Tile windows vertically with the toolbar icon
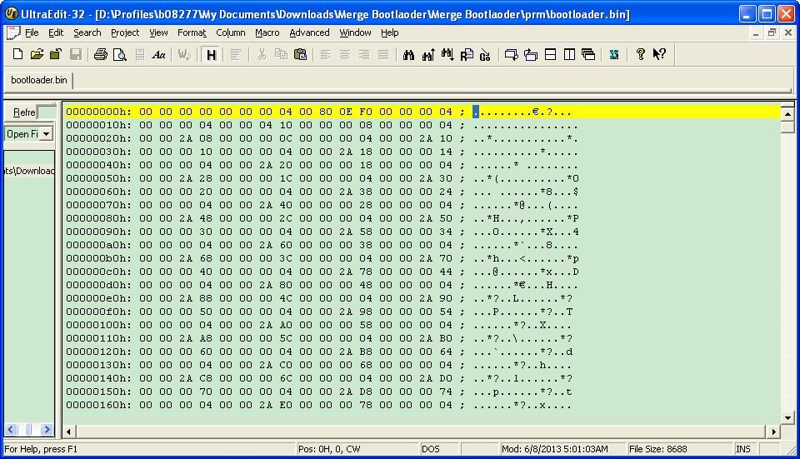Screen dimensions: 800x459 click(569, 54)
